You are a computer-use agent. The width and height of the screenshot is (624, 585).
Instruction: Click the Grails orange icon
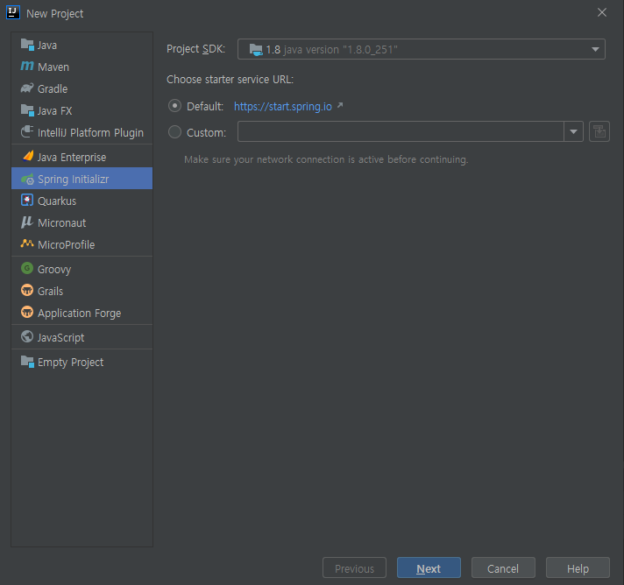coord(27,290)
